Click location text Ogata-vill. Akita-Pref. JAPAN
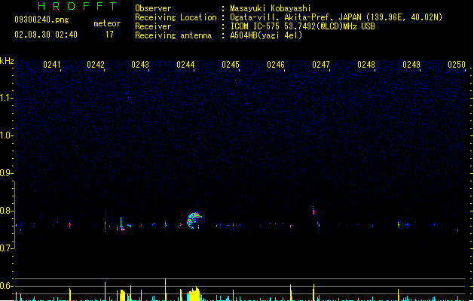 [x=295, y=17]
